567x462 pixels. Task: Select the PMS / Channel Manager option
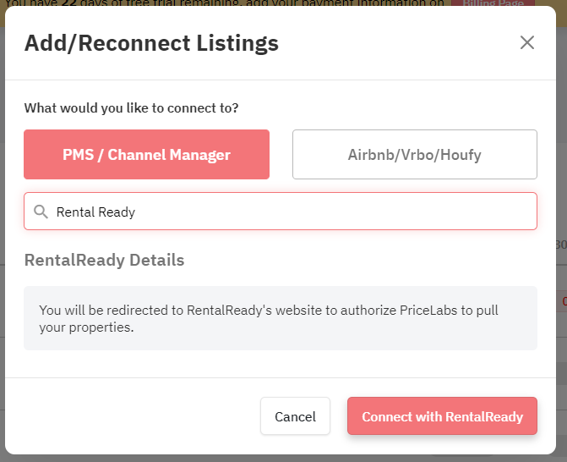(x=146, y=155)
